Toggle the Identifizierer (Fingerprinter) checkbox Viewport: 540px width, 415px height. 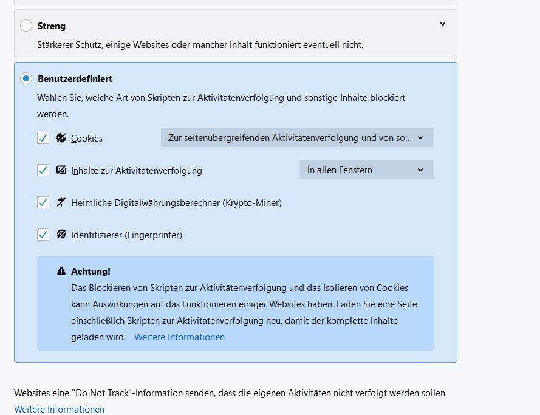tap(43, 235)
